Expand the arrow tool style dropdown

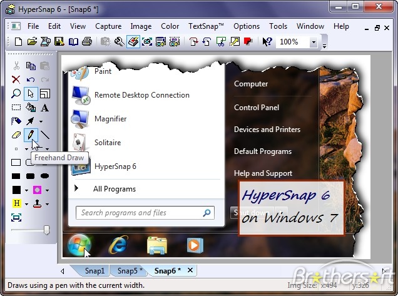click(x=41, y=122)
